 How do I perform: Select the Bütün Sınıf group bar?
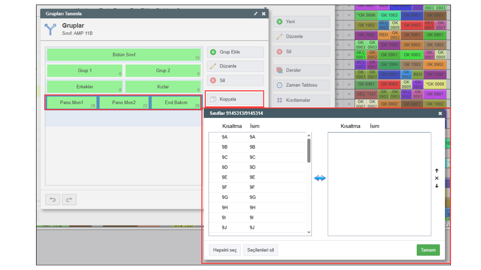tap(124, 55)
